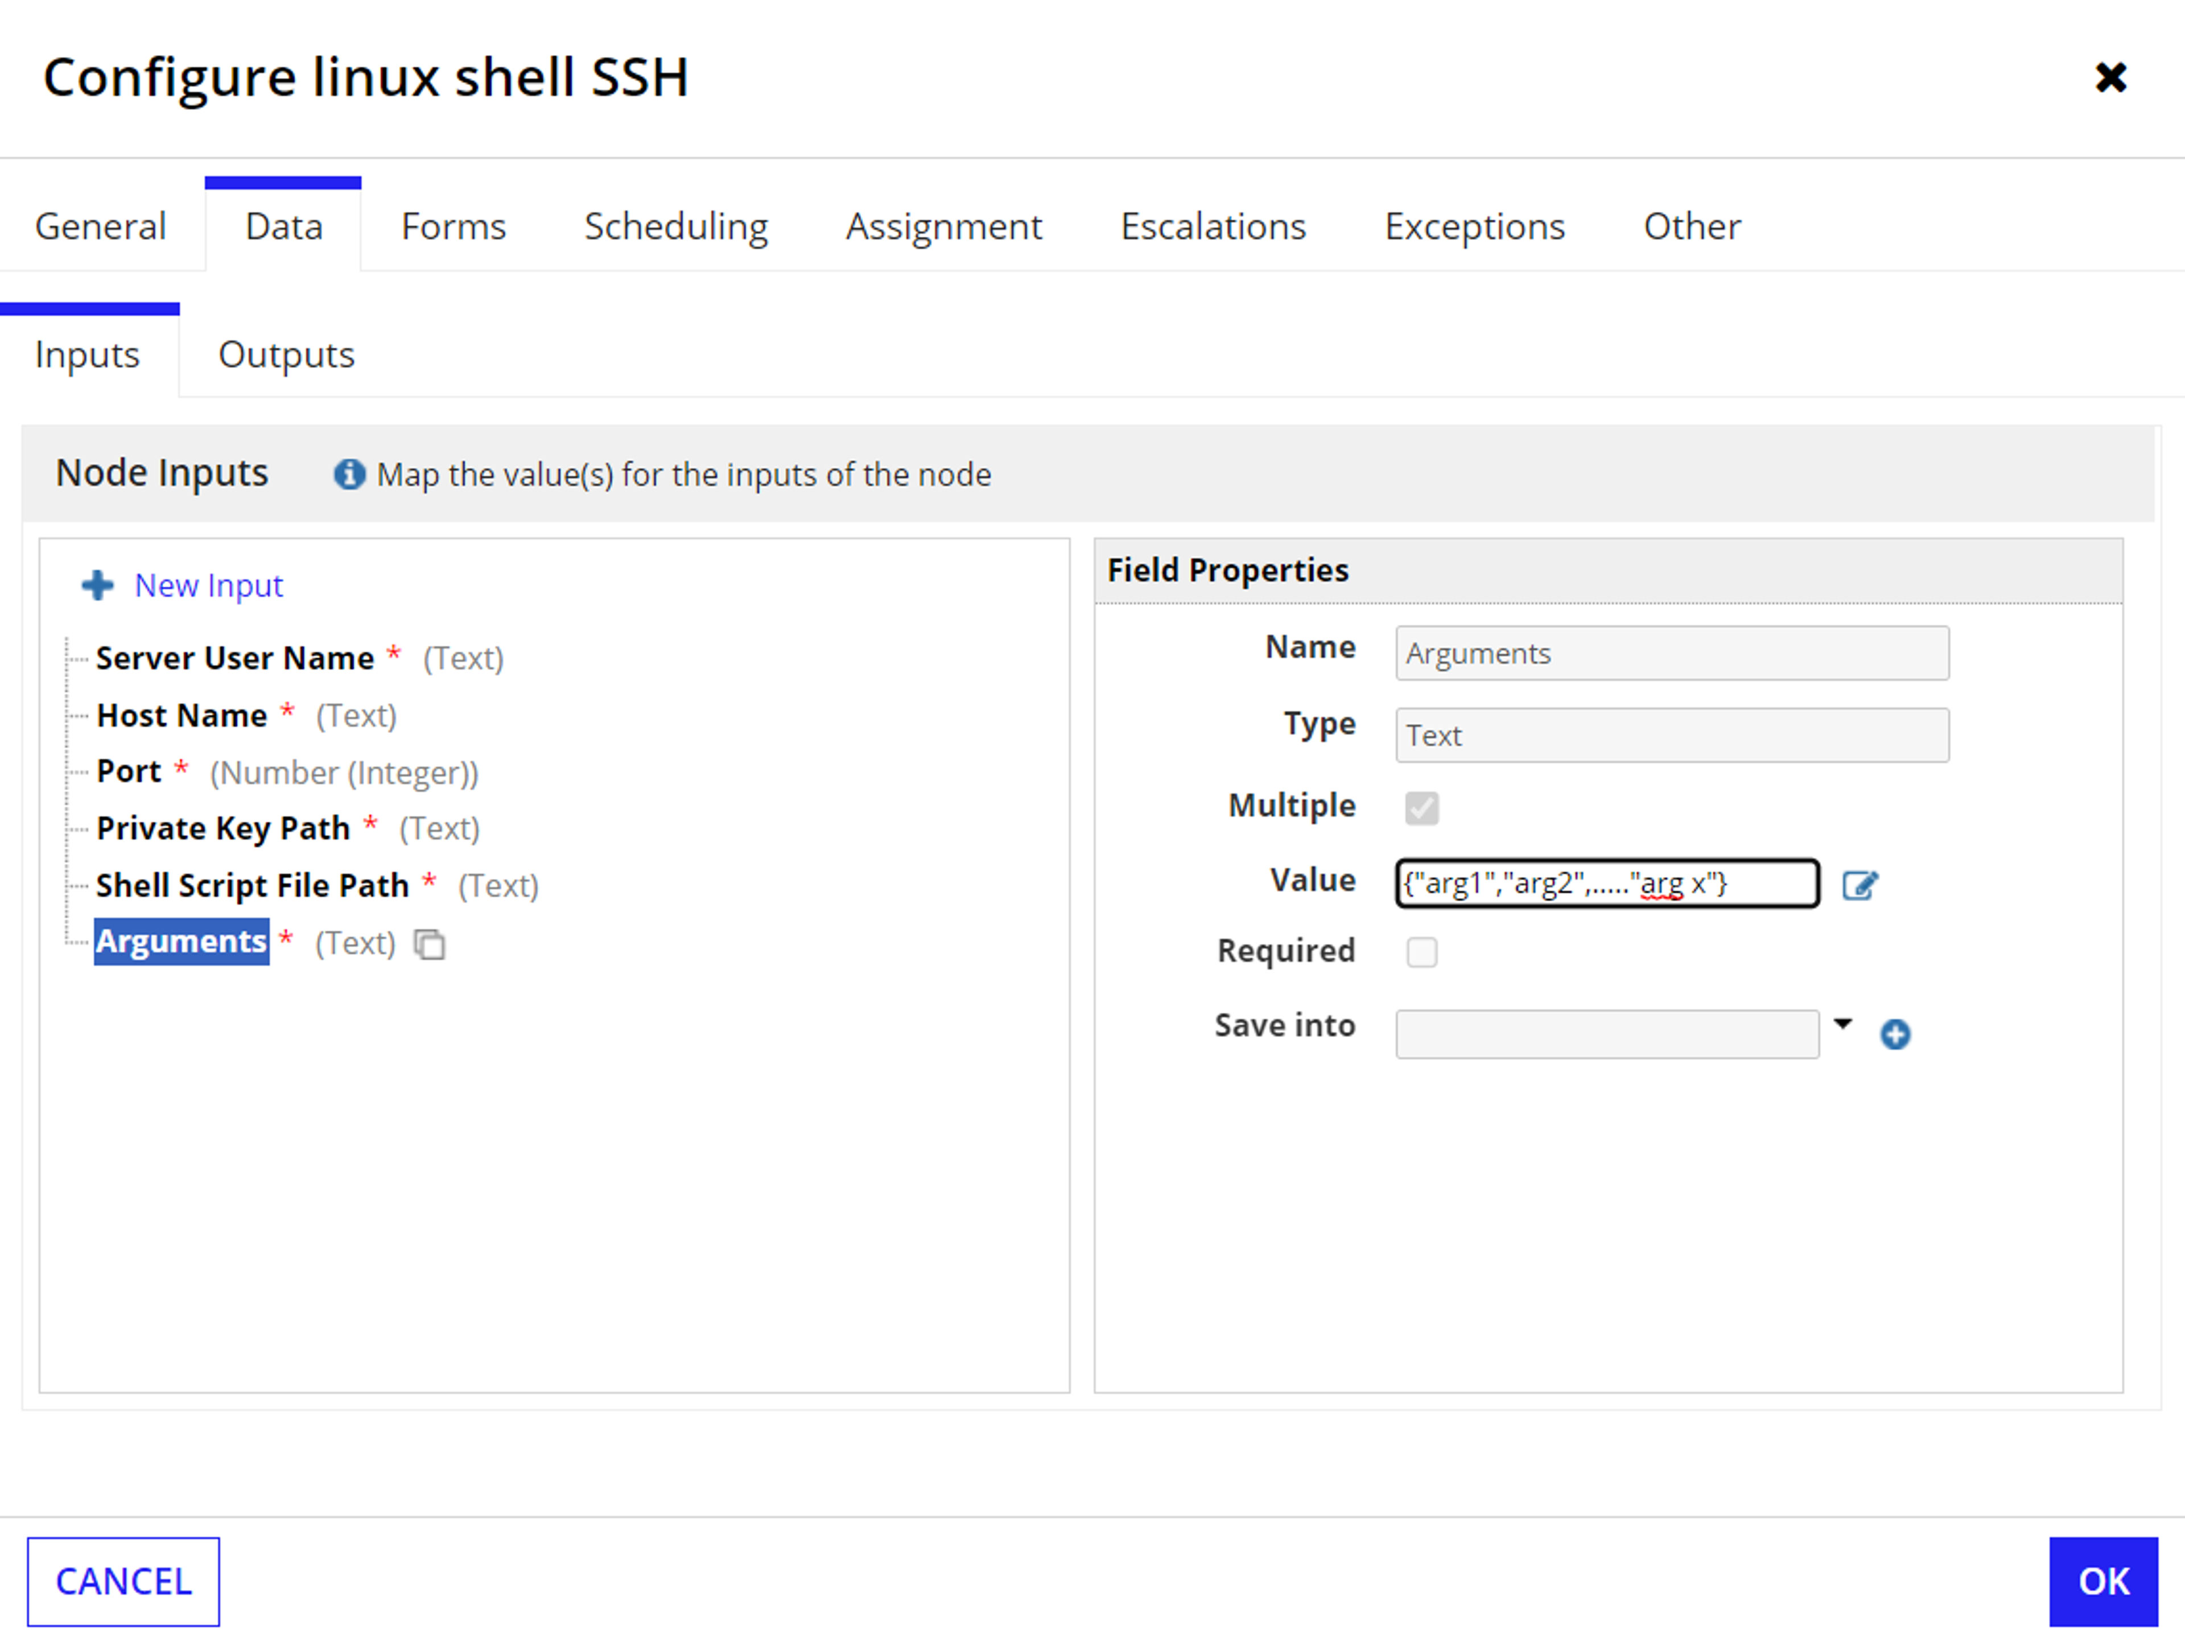Select the Port input
The height and width of the screenshot is (1642, 2185).
129,772
